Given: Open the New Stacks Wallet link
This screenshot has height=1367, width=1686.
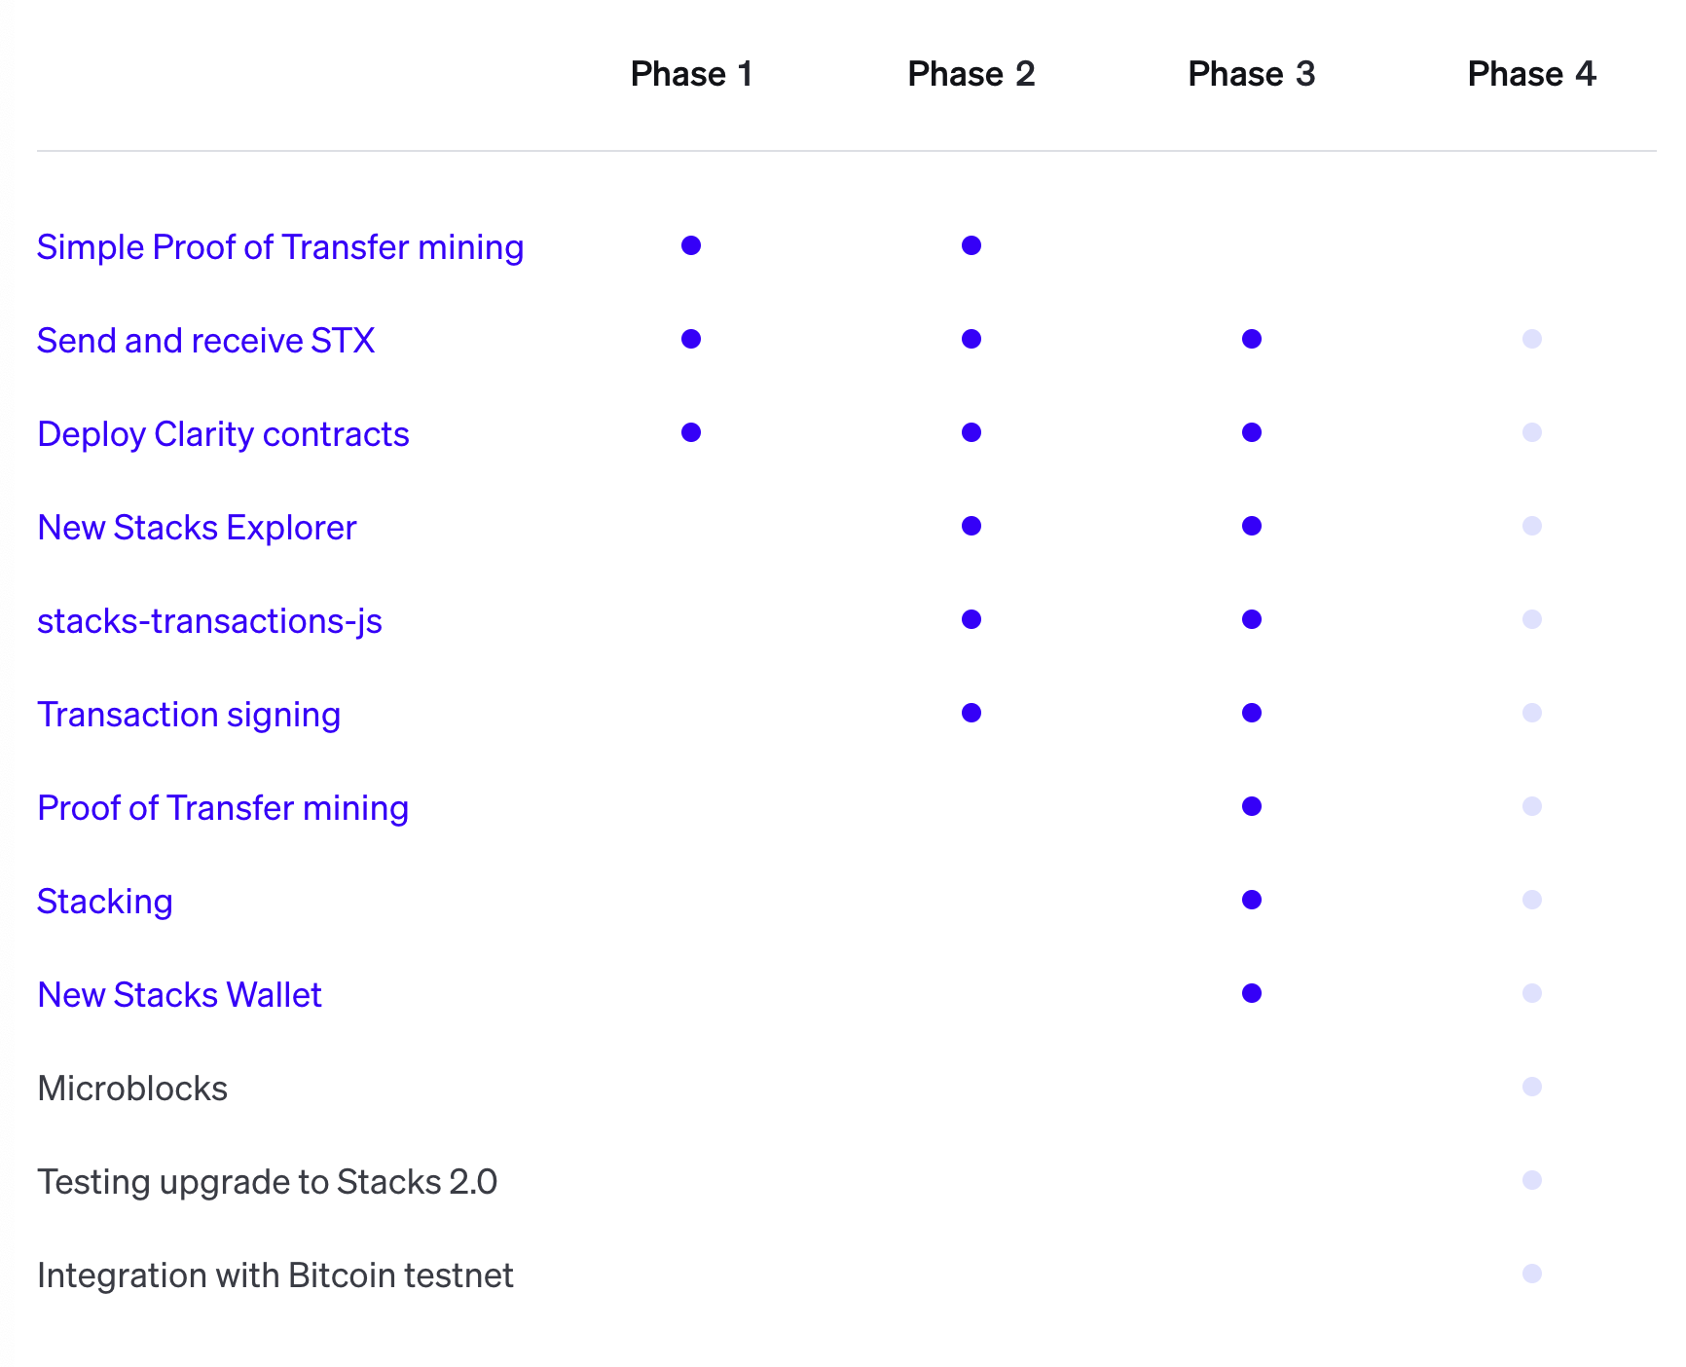Looking at the screenshot, I should (x=179, y=995).
